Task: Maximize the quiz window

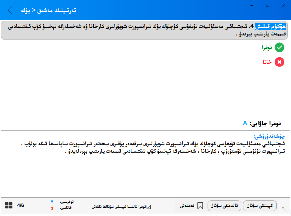Action: click(x=268, y=6)
